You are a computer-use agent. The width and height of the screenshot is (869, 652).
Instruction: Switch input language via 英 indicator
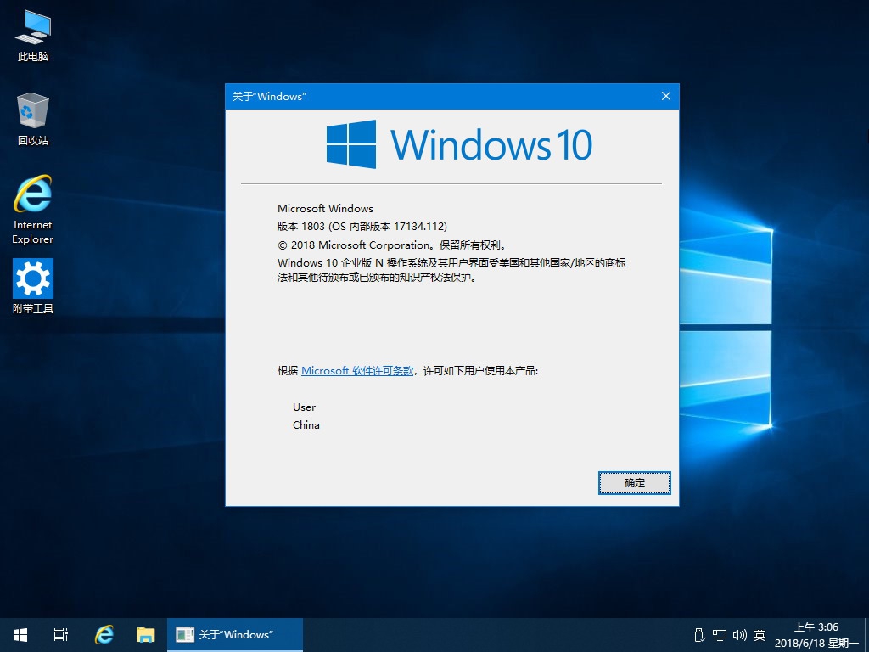[760, 635]
